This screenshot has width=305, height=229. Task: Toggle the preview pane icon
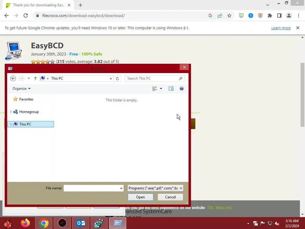coord(171,89)
